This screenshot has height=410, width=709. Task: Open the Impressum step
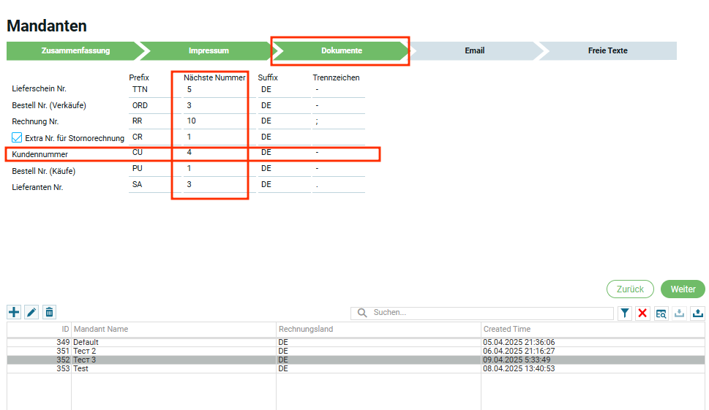click(209, 51)
